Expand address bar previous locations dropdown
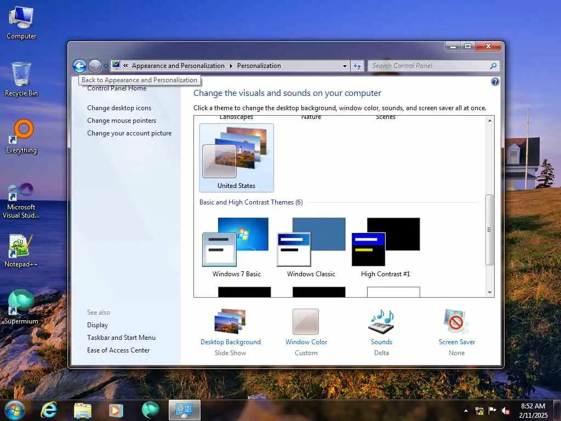The height and width of the screenshot is (421, 561). (345, 66)
